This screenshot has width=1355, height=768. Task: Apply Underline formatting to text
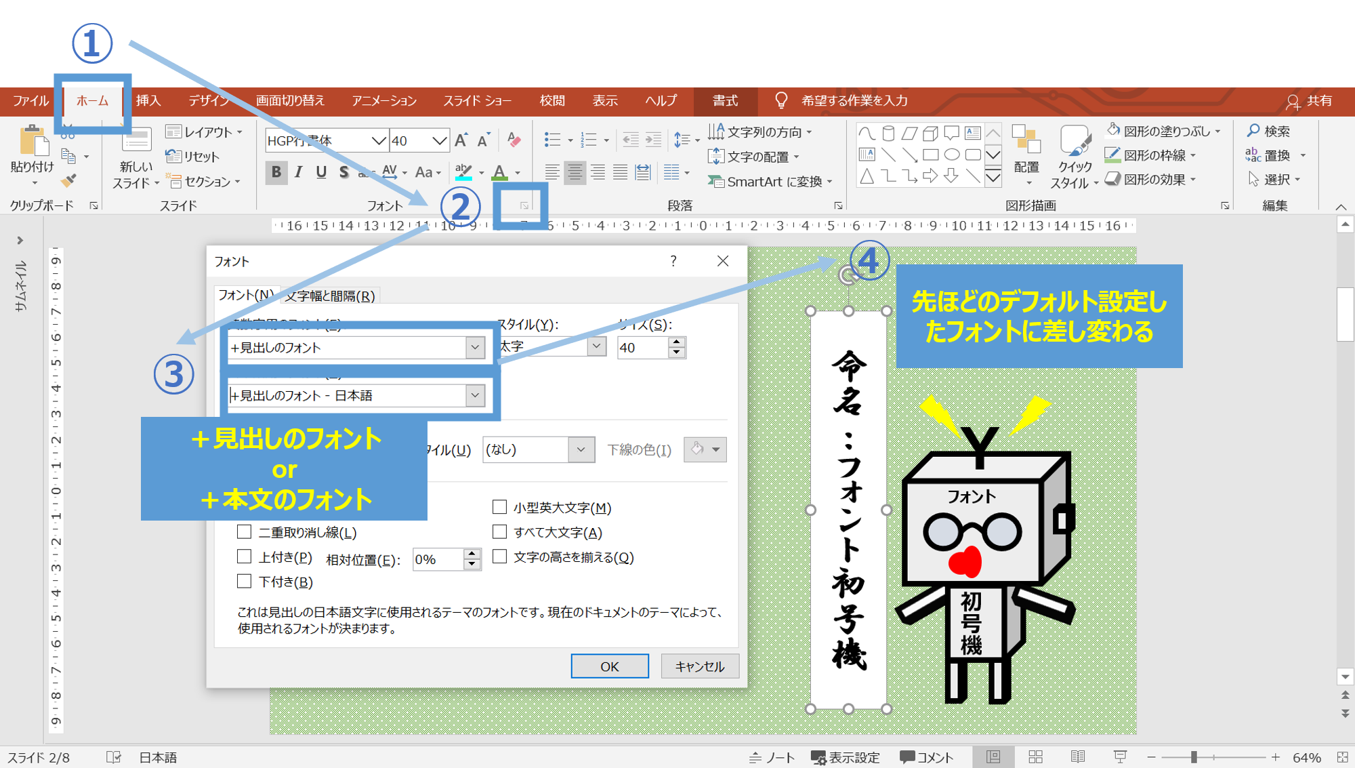coord(321,172)
